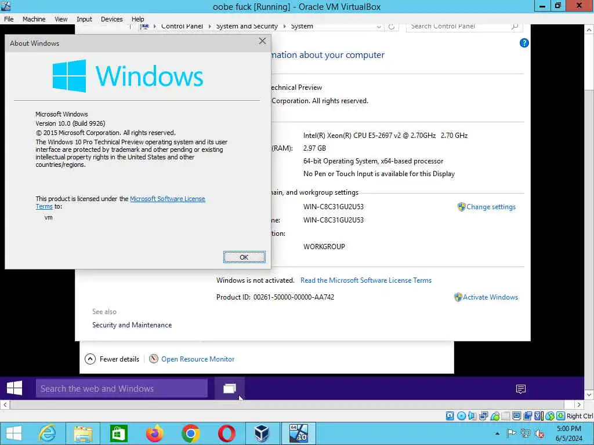Click OK in the About Windows dialog
Viewport: 594px width, 445px height.
pos(244,257)
